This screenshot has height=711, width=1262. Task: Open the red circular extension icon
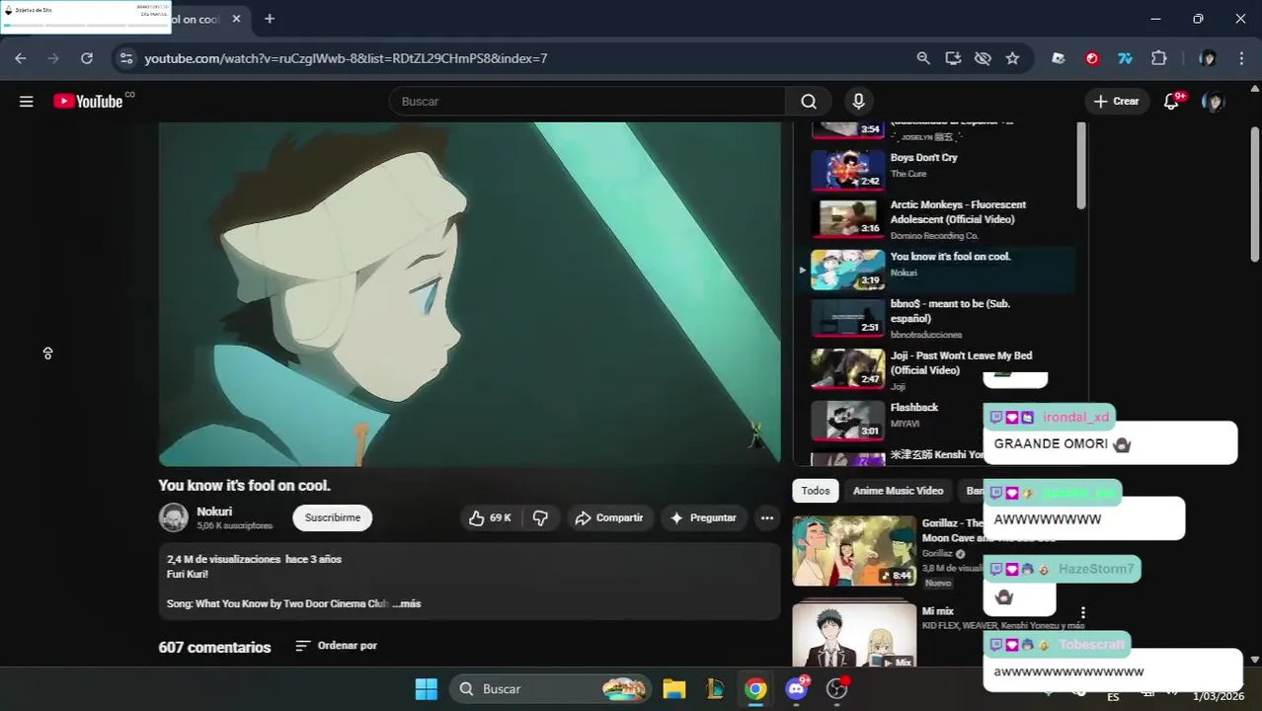click(1092, 58)
